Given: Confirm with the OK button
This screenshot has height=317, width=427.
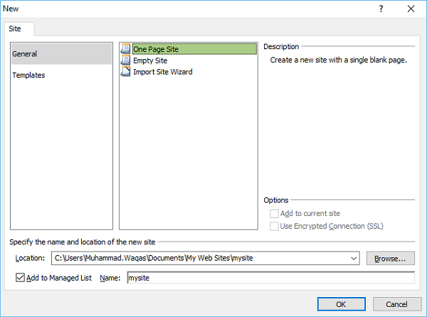Looking at the screenshot, I should coord(341,303).
